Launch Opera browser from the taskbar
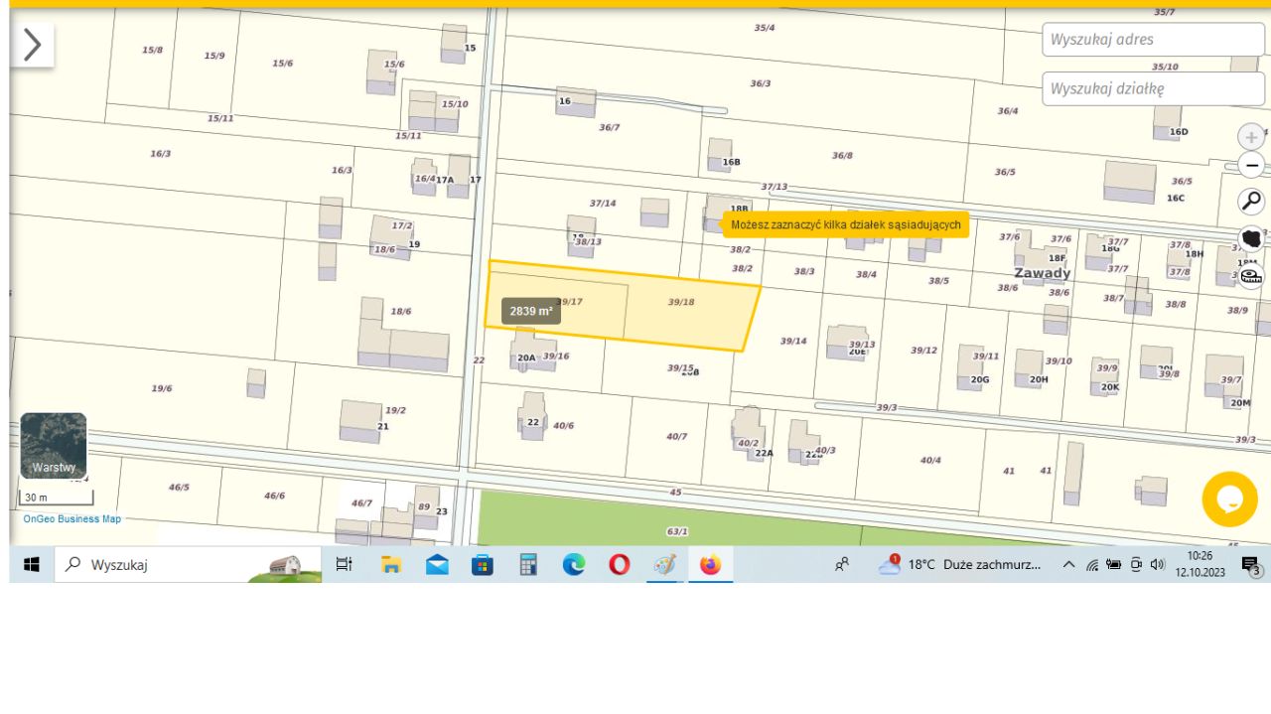Viewport: 1271px width, 714px height. coord(620,565)
